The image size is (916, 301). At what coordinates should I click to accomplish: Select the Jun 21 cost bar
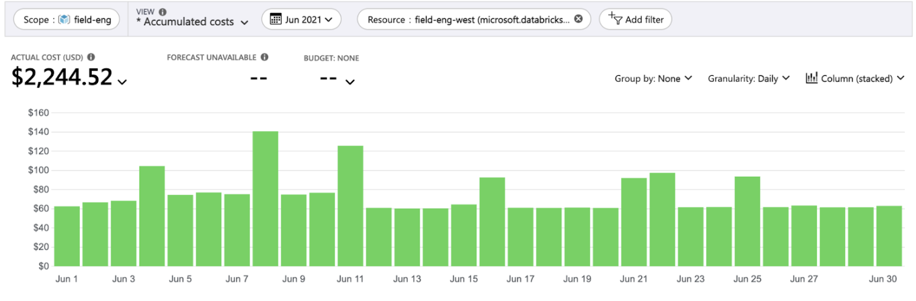(634, 222)
